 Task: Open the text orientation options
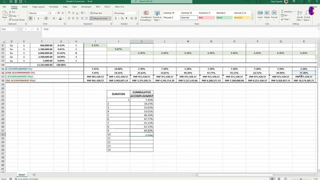pyautogui.click(x=82, y=13)
